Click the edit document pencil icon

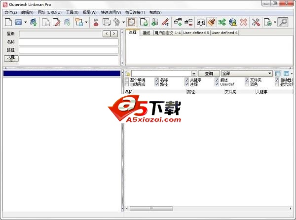coord(56,22)
